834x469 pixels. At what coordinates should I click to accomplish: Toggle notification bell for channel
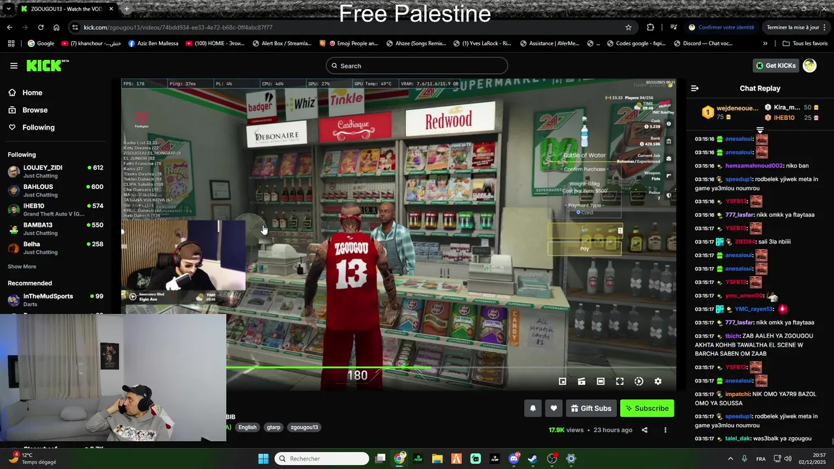tap(532, 408)
